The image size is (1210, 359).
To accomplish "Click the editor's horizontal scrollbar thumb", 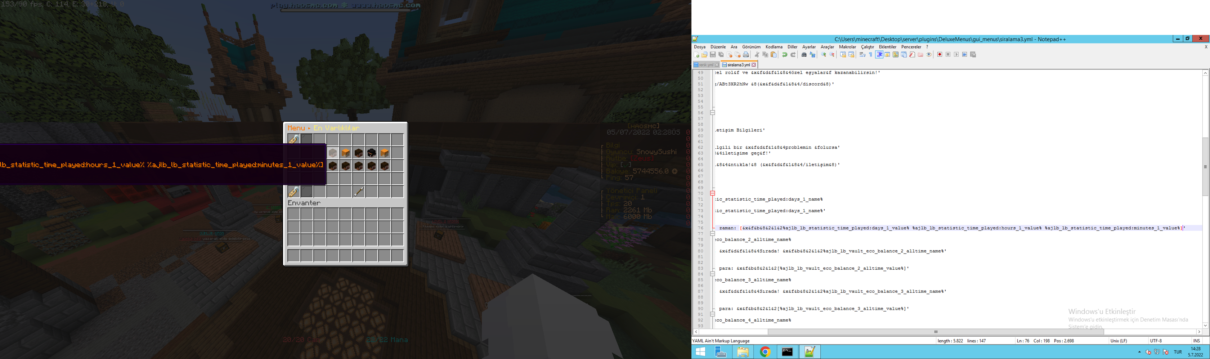I will [937, 332].
